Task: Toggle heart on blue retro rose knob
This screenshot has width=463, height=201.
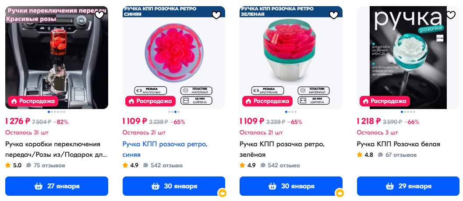Action: point(216,15)
